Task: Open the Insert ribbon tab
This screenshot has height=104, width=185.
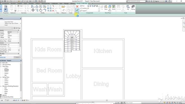Action: coord(25,3)
